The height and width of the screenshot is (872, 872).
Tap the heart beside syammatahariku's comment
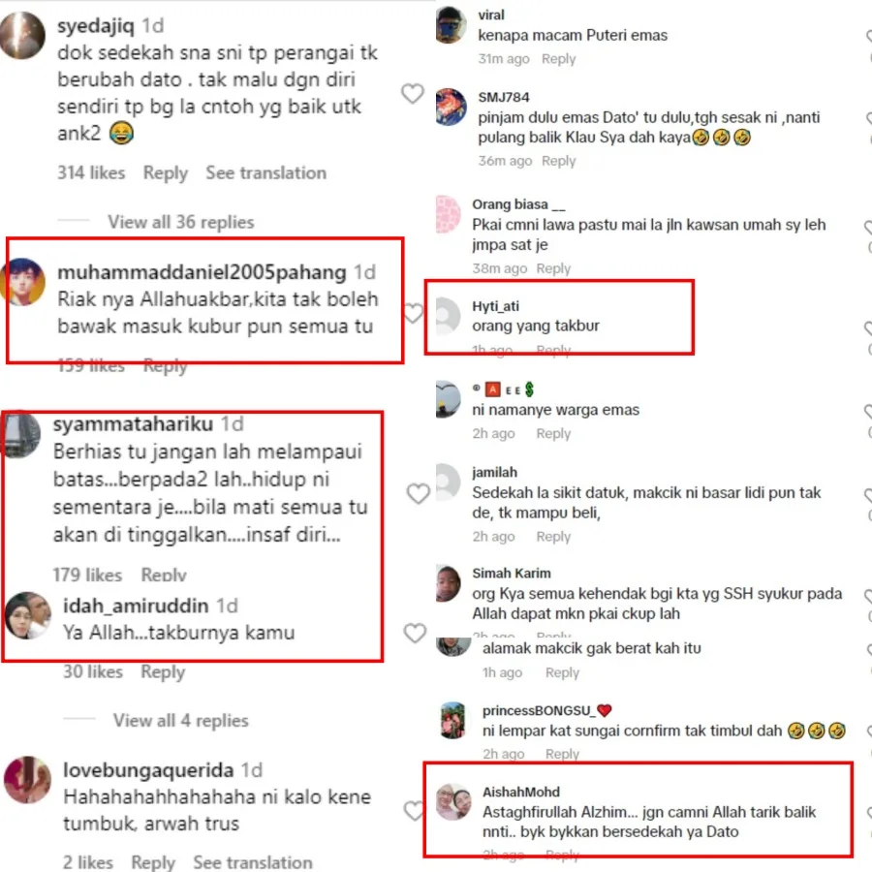pos(419,493)
